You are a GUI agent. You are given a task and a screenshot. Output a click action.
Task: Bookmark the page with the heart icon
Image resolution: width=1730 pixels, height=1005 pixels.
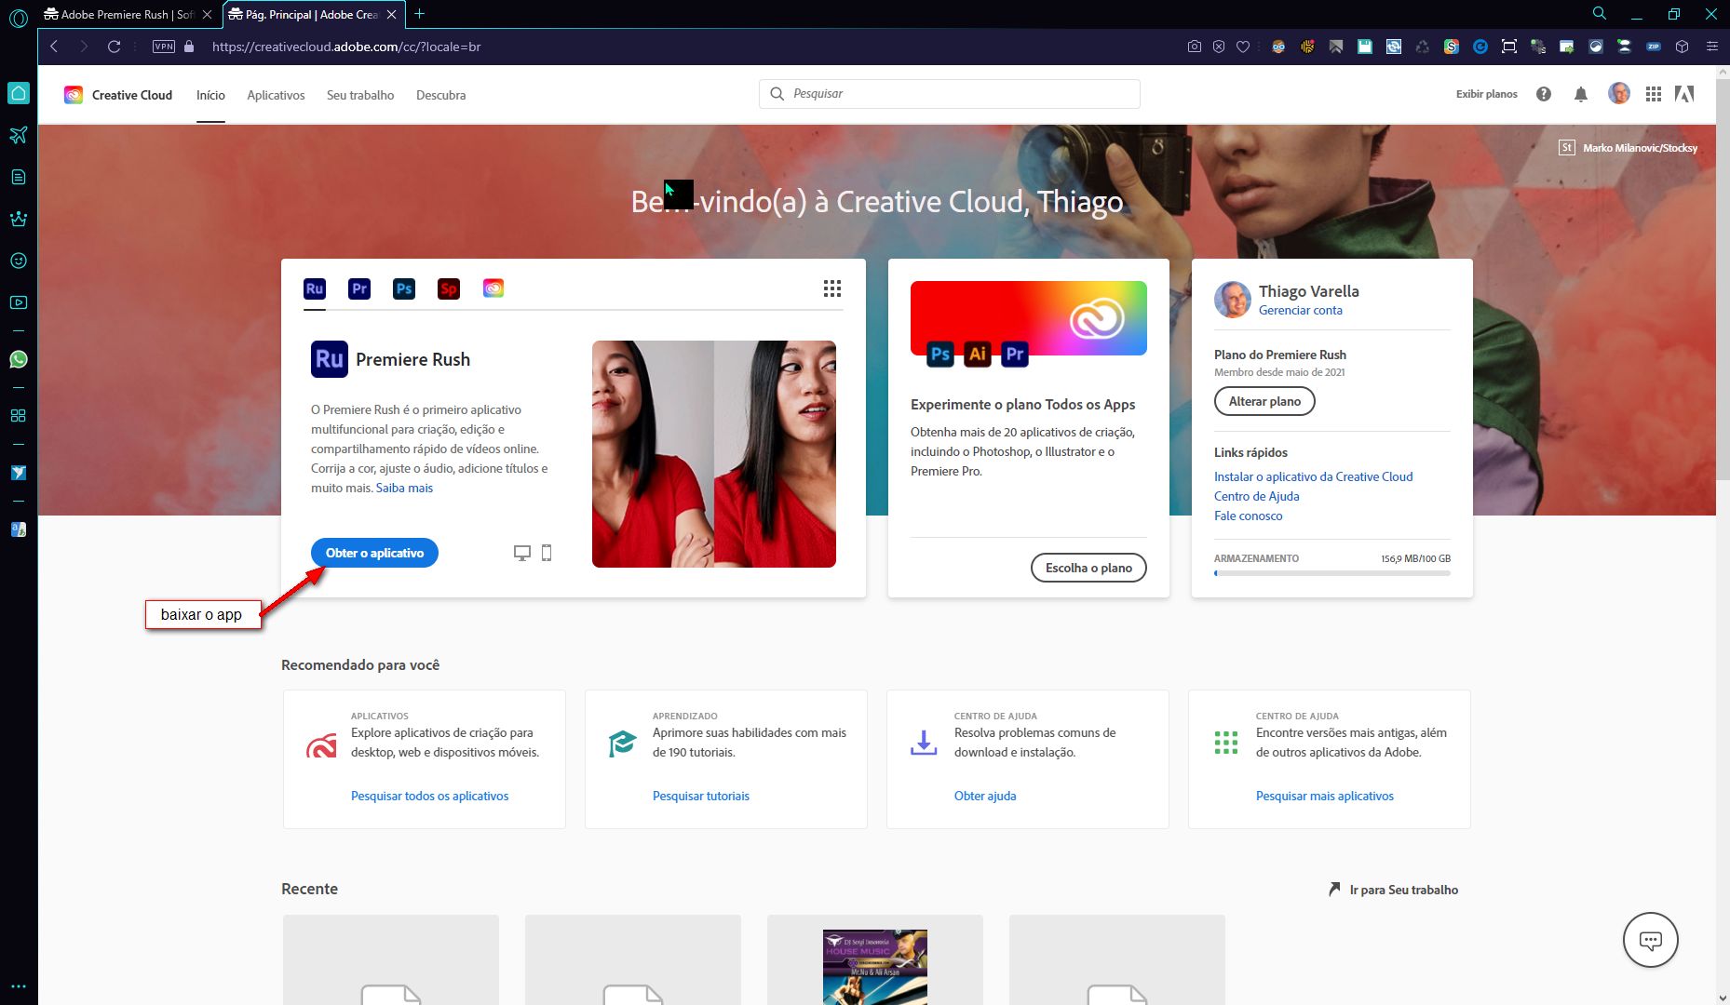1243,47
